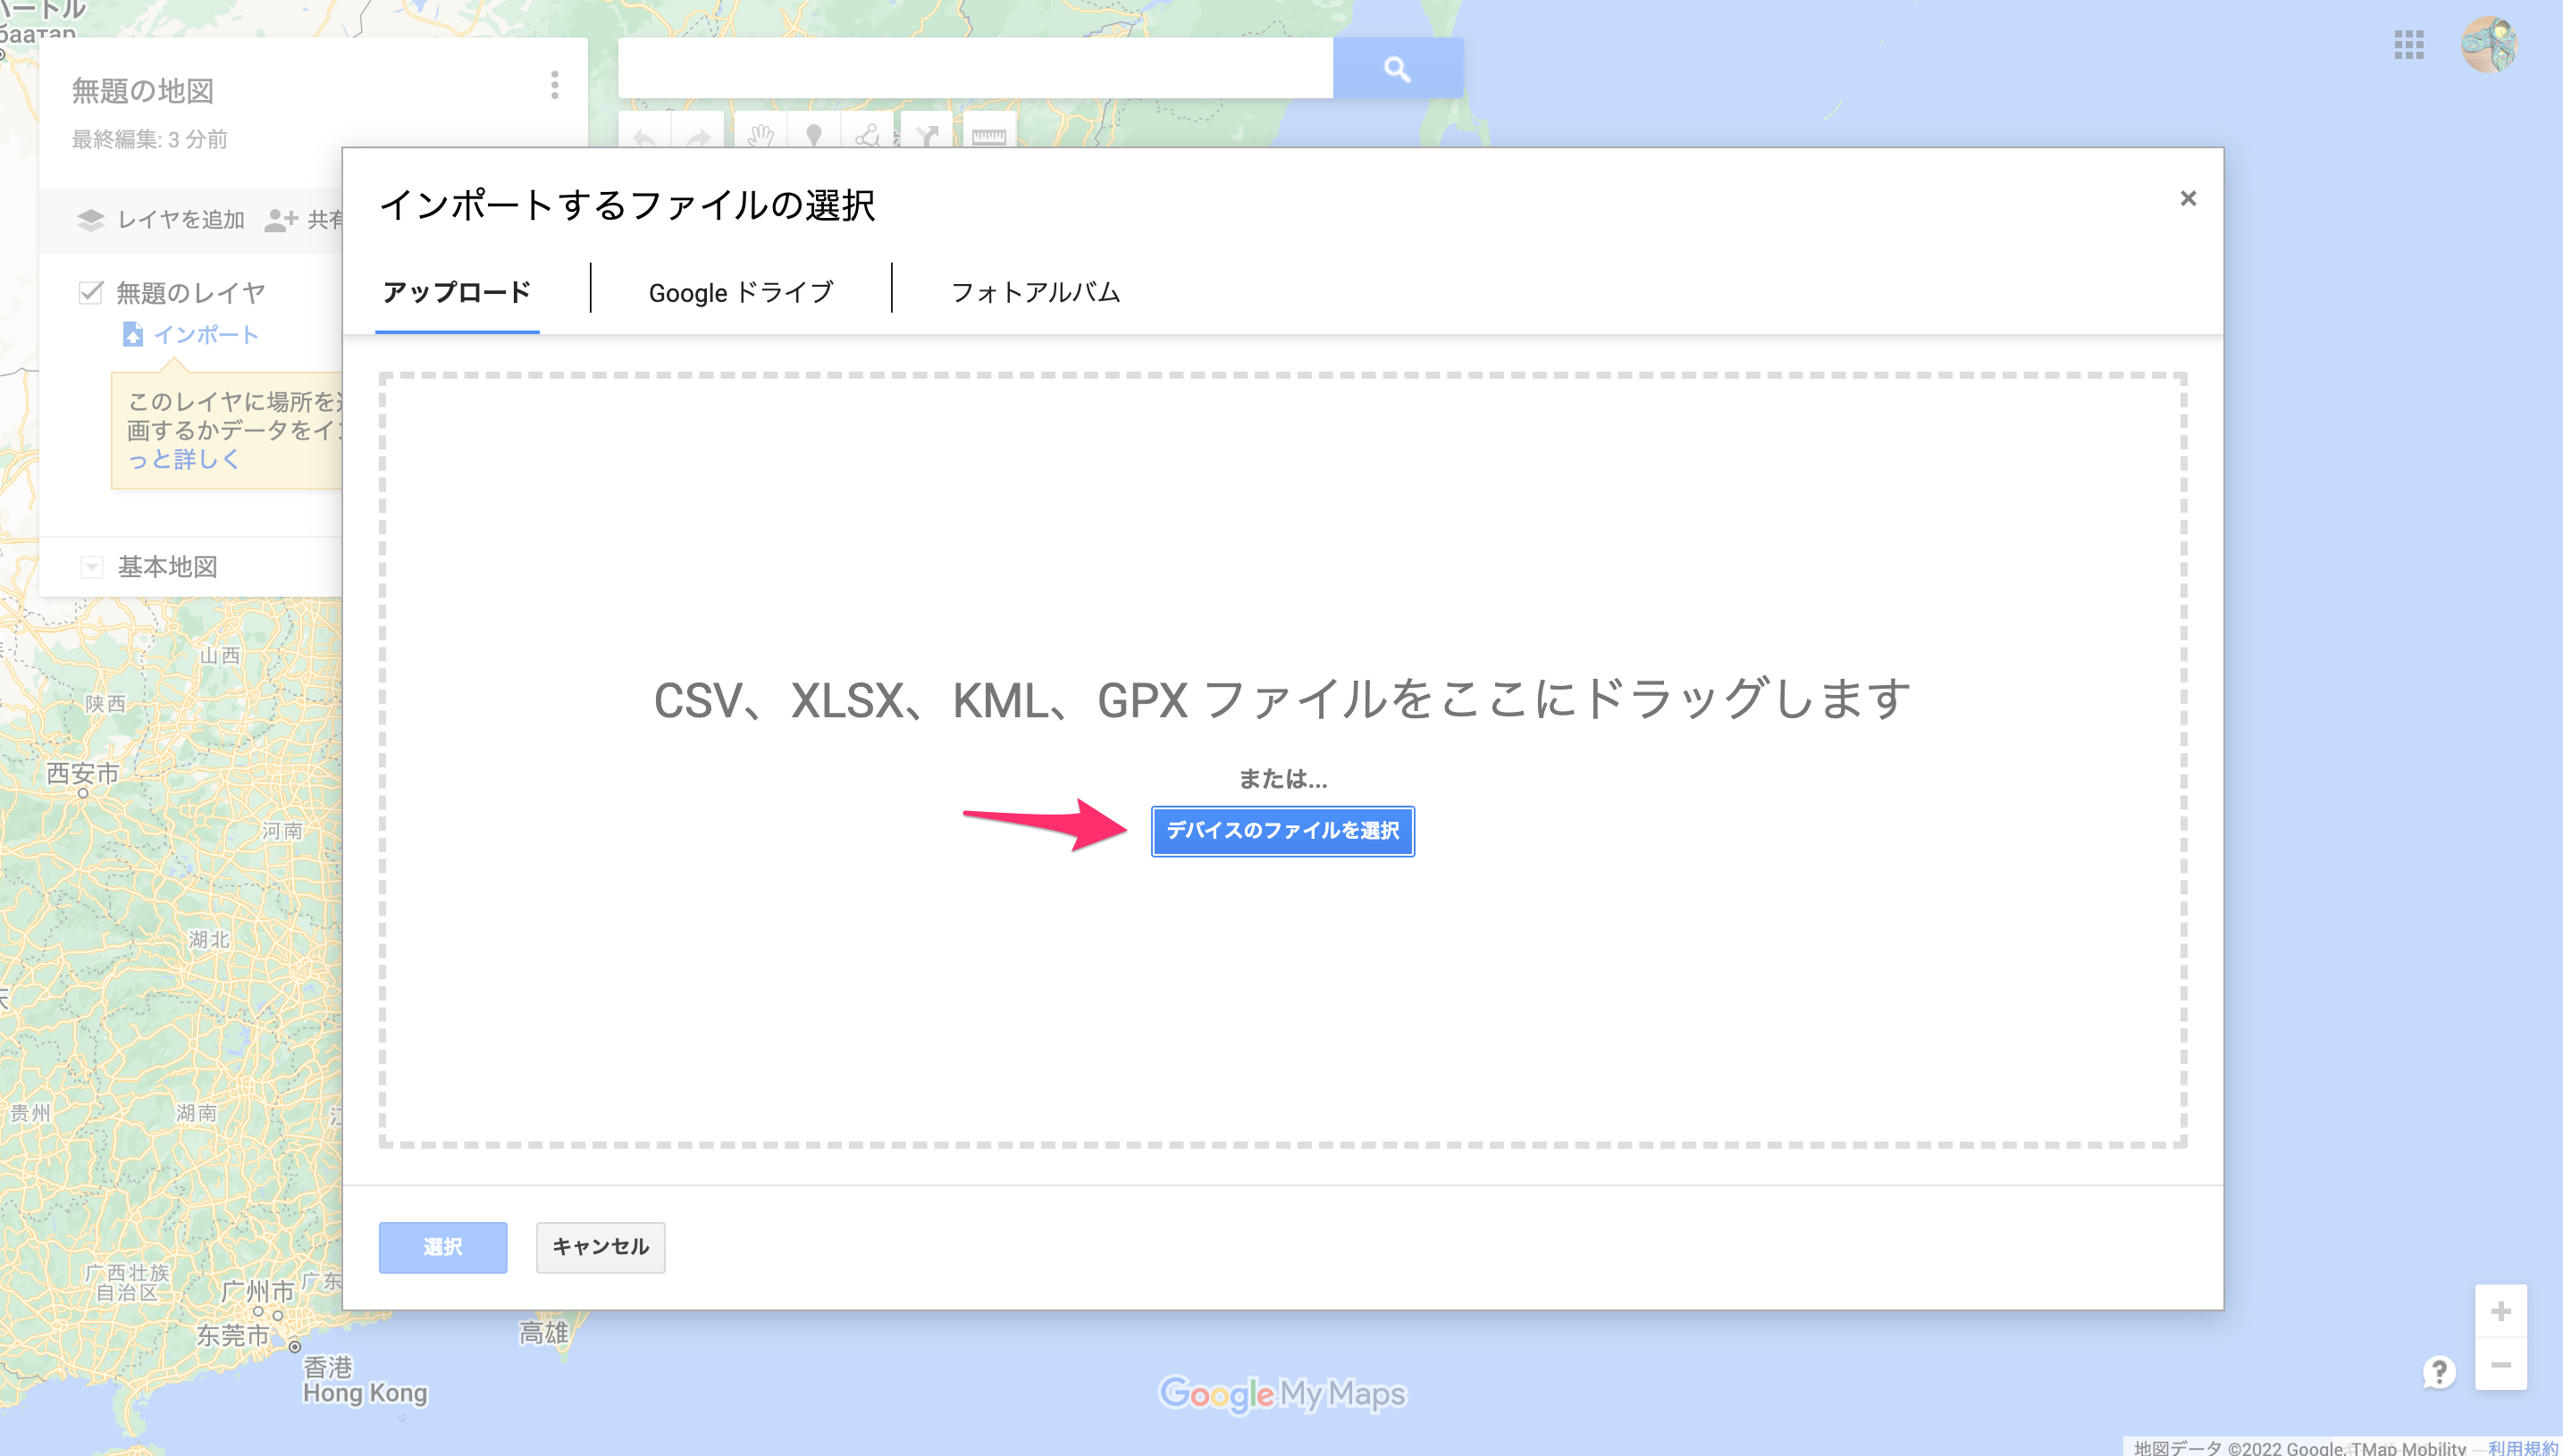The height and width of the screenshot is (1456, 2563).
Task: Click into the map search field
Action: 975,68
